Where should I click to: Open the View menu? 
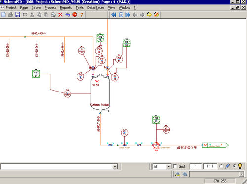coord(111,8)
